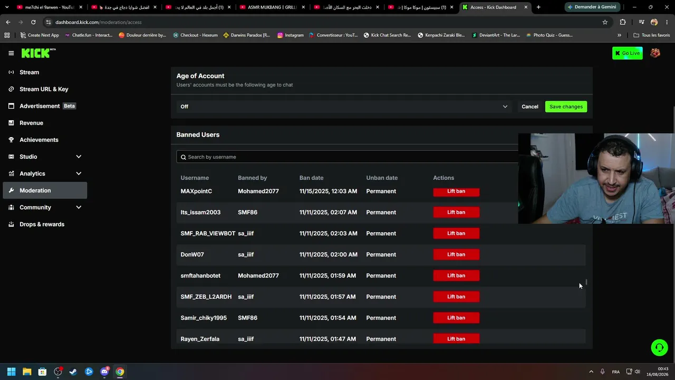
Task: Open the Kick hamburger sidebar menu
Action: [11, 53]
